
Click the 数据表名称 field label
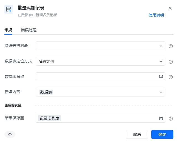coord(14,76)
